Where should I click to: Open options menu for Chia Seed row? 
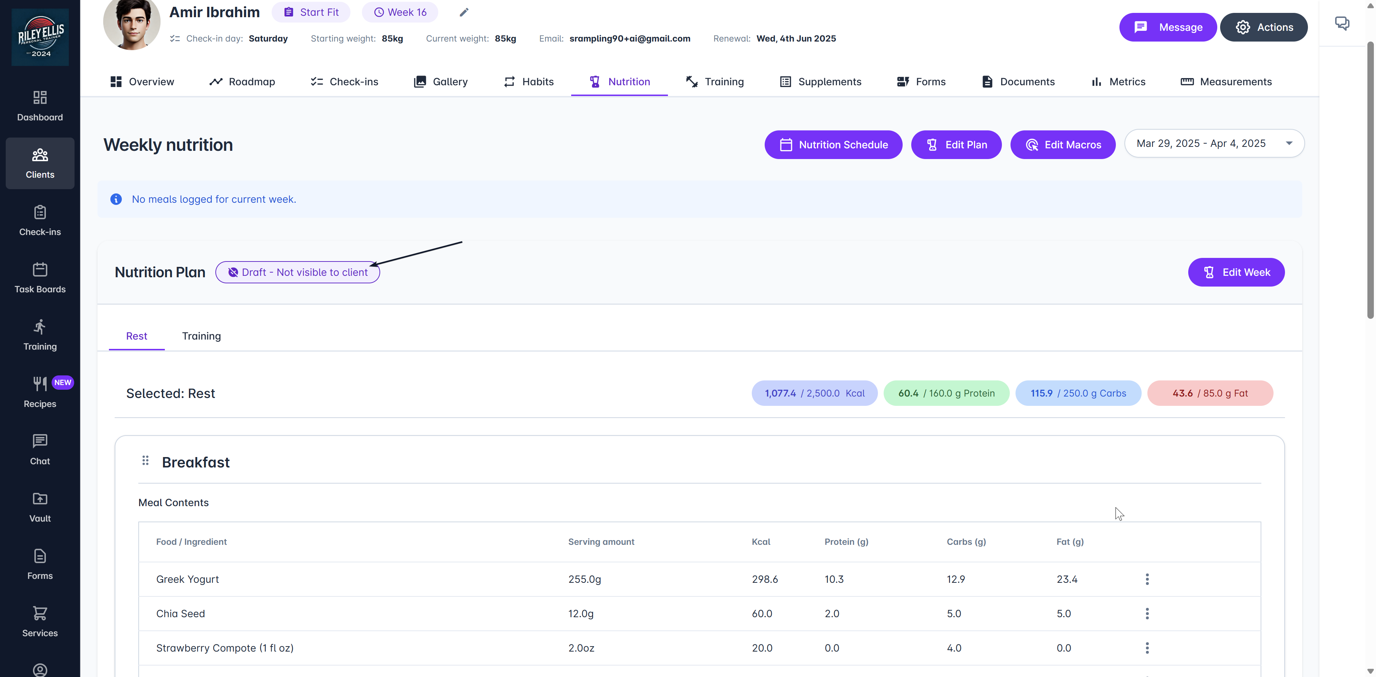tap(1147, 614)
